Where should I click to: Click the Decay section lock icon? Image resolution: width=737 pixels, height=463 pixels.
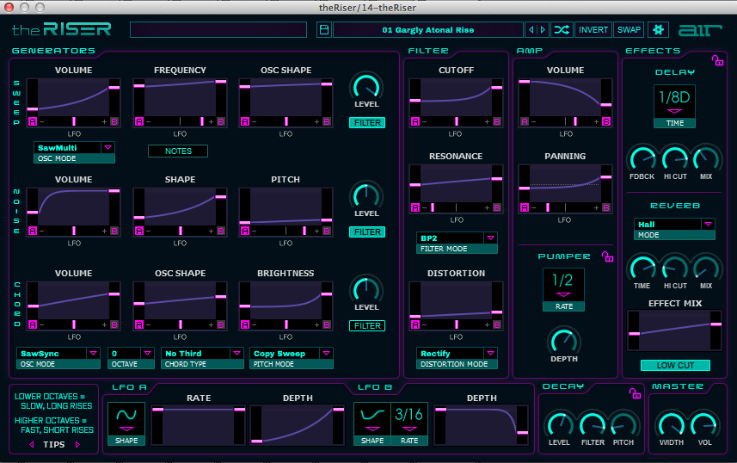pyautogui.click(x=635, y=393)
